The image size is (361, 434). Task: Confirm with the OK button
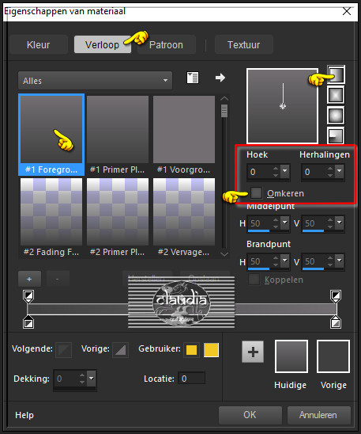pos(250,415)
